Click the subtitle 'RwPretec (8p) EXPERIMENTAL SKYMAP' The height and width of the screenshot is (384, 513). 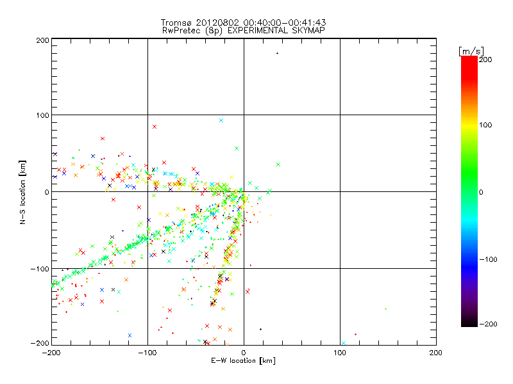click(x=244, y=31)
